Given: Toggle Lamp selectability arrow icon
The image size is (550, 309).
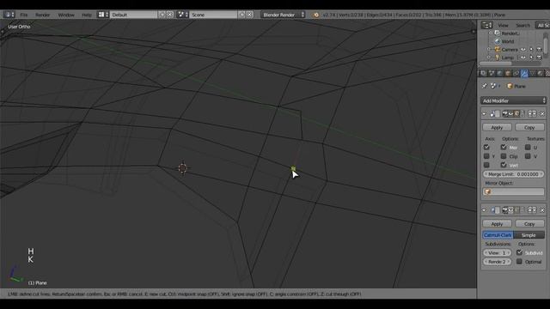Looking at the screenshot, I should click(531, 58).
